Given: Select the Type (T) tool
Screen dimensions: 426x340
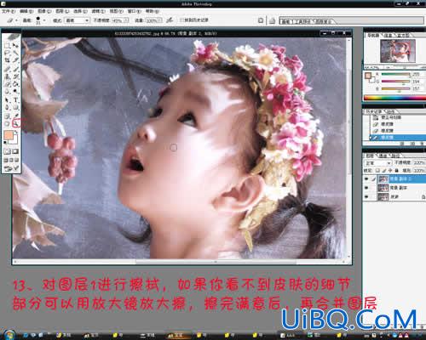Looking at the screenshot, I should pyautogui.click(x=15, y=100).
